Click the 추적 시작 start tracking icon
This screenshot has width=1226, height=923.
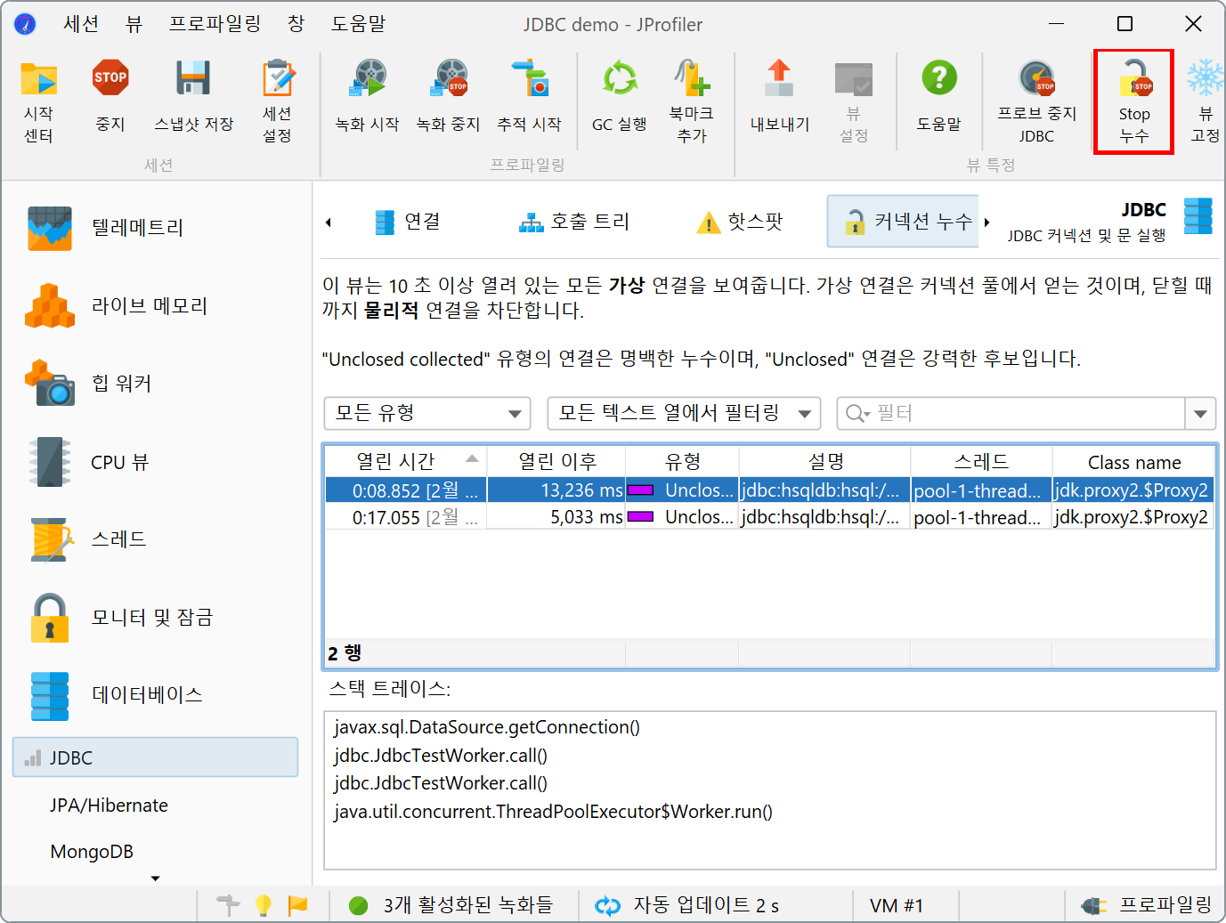point(530,97)
